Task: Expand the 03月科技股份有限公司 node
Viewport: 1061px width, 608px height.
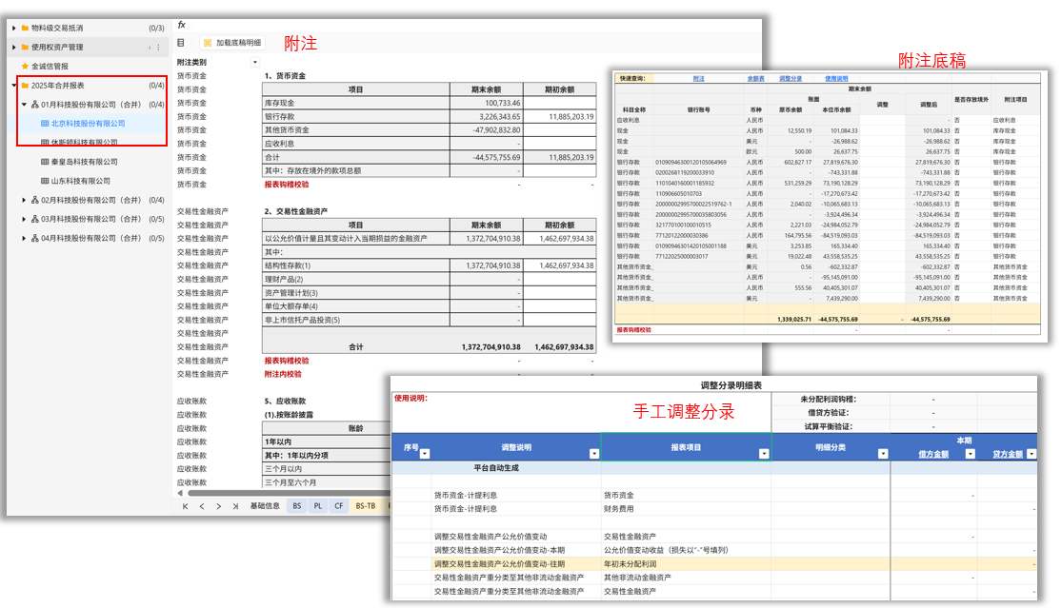Action: tap(24, 219)
